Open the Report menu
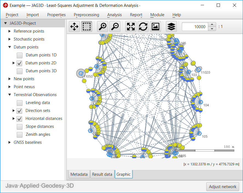This screenshot has height=193, width=243. (x=136, y=15)
